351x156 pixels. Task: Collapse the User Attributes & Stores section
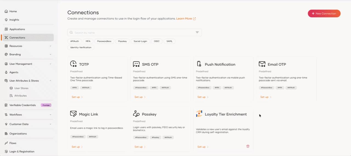[x=50, y=81]
